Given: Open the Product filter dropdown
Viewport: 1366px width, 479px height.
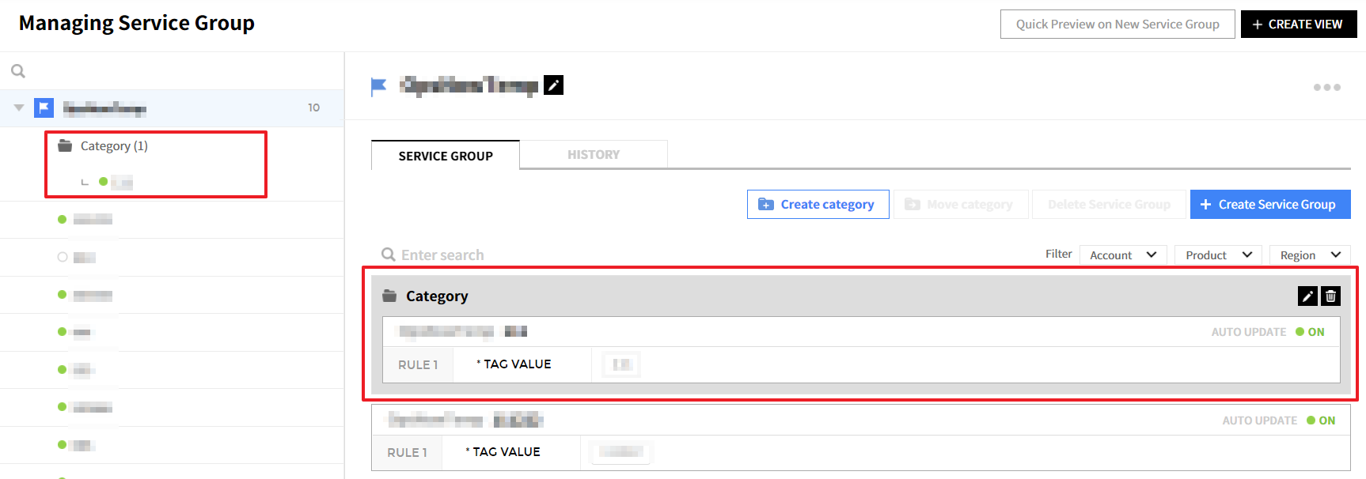Looking at the screenshot, I should (1217, 255).
